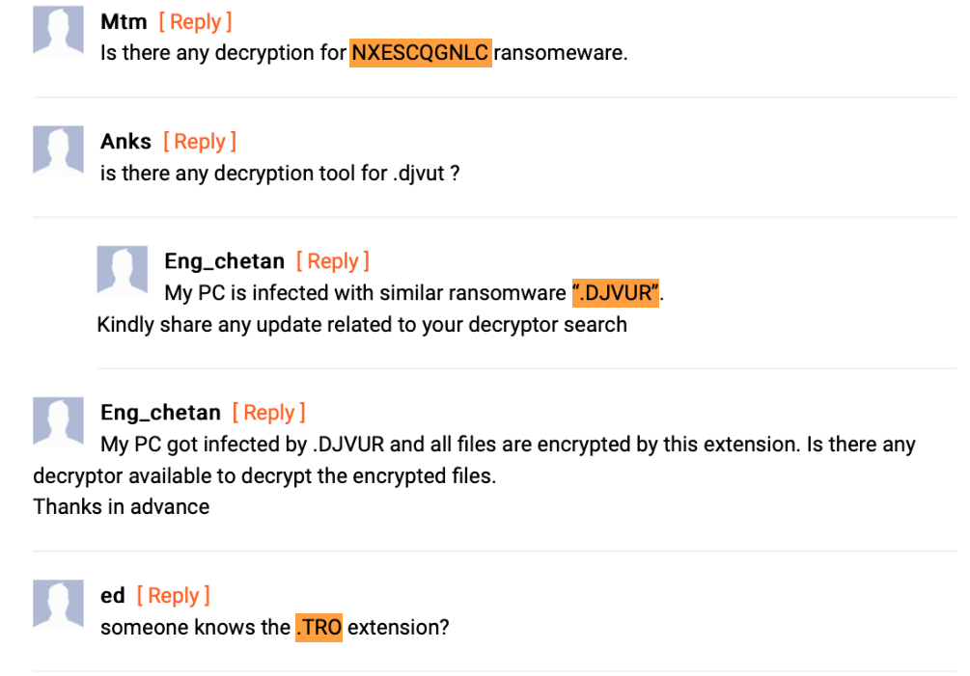Viewport: 970px width, 676px height.
Task: Click the Anks username
Action: (x=125, y=142)
